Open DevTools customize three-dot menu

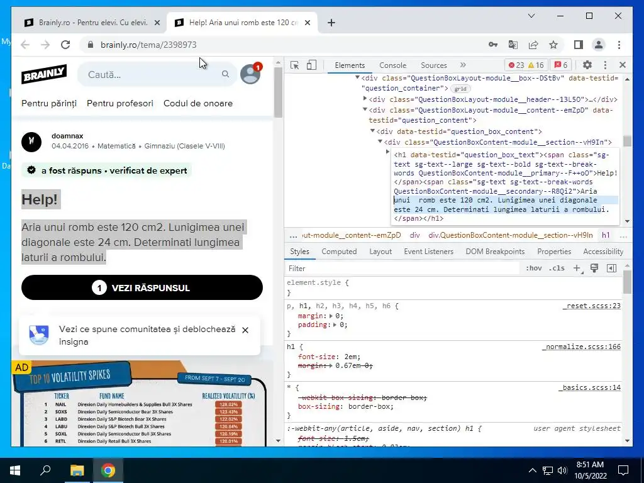point(605,65)
